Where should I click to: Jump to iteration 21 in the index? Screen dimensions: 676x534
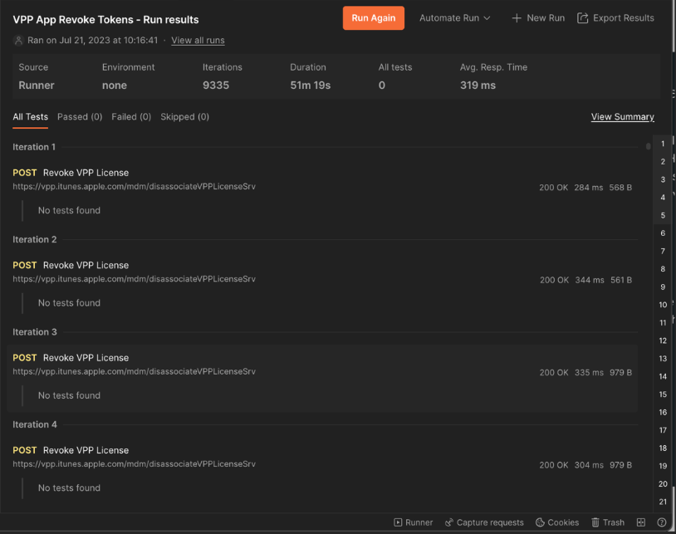pyautogui.click(x=663, y=502)
